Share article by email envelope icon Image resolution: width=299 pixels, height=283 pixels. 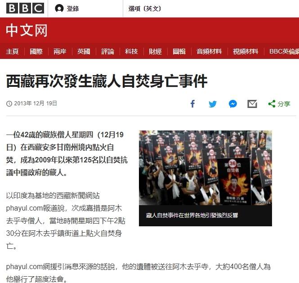(x=252, y=104)
